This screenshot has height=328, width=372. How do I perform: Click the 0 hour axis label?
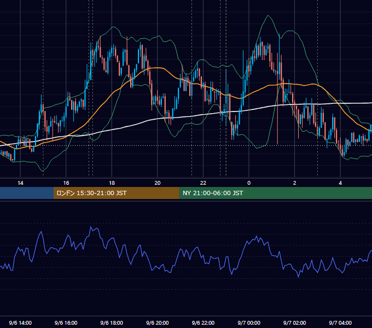249,183
